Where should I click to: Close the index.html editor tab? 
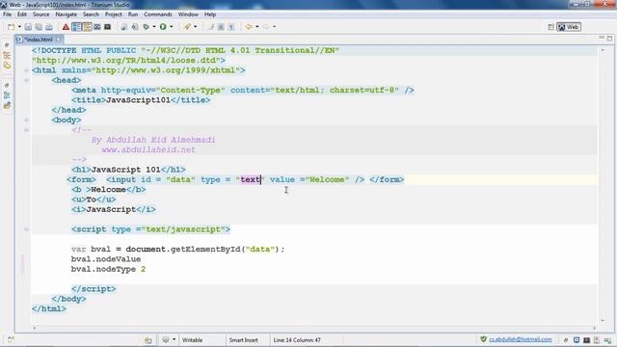click(x=58, y=40)
